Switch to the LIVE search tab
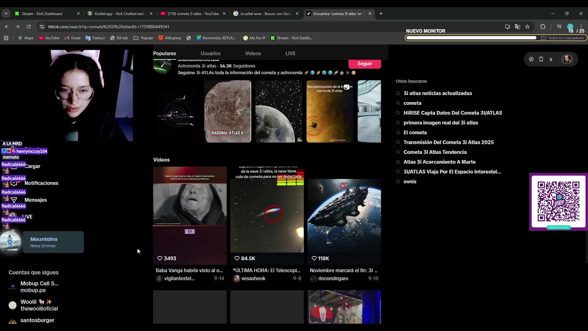This screenshot has height=331, width=588. 290,53
